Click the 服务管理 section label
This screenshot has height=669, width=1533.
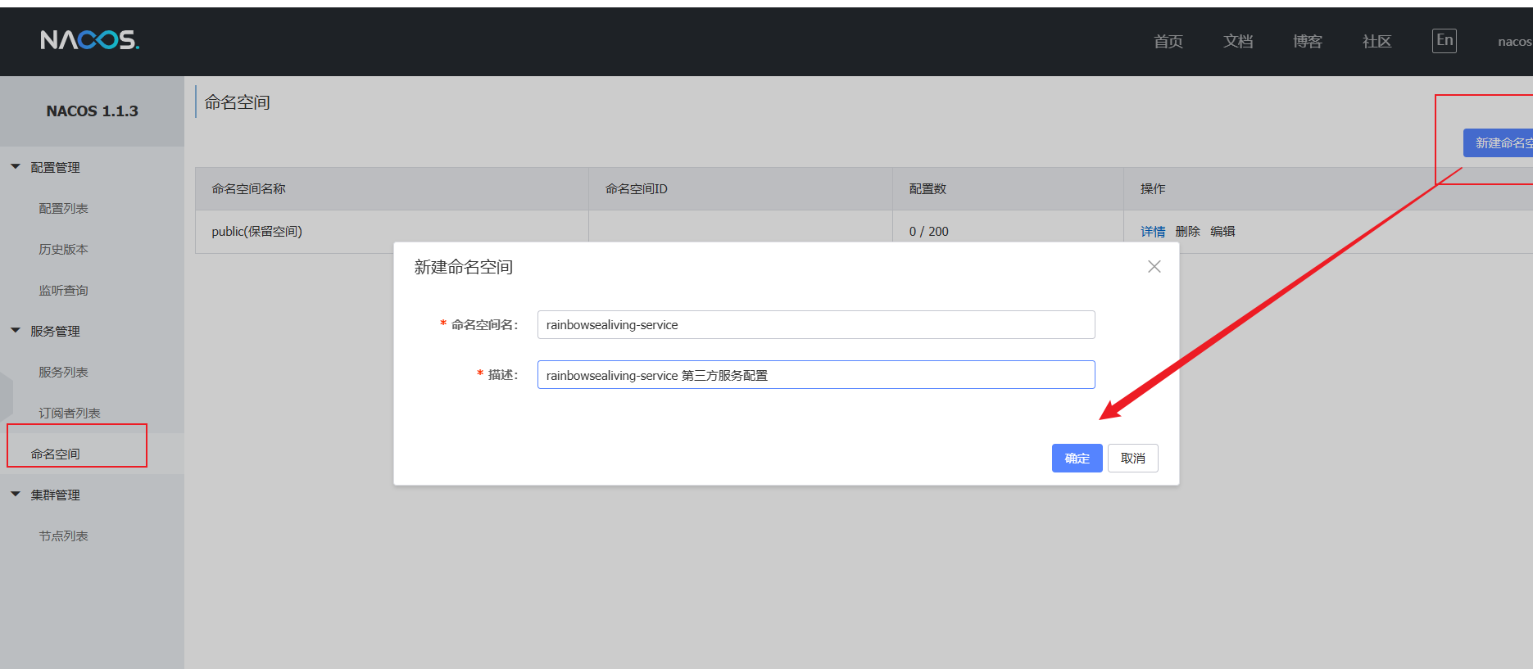tap(55, 331)
